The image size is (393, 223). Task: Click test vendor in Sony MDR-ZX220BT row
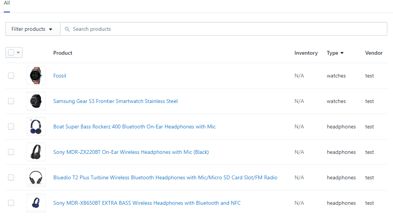[369, 152]
